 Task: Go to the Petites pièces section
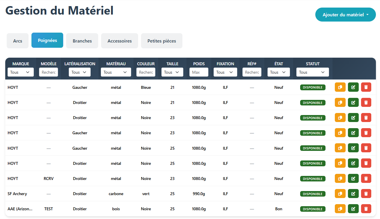coord(161,41)
